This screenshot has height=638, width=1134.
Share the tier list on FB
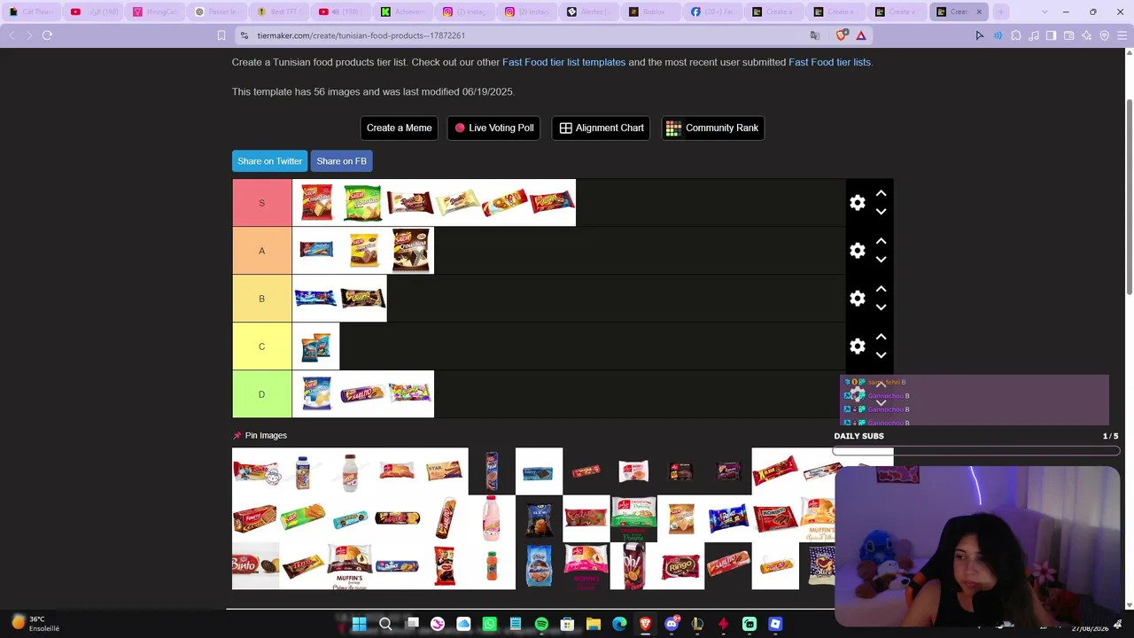click(x=341, y=161)
